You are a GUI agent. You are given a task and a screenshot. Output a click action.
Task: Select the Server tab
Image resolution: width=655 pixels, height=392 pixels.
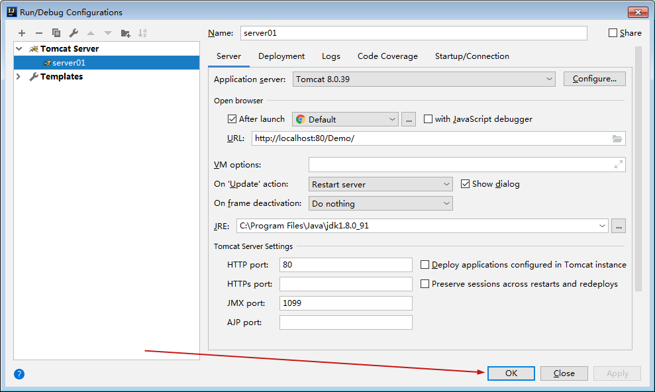pyautogui.click(x=228, y=56)
